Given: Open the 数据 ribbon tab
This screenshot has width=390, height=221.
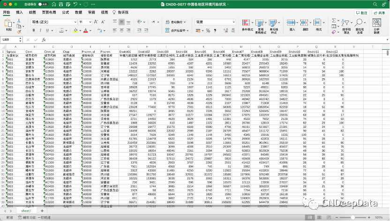Looking at the screenshot, I should 79,12.
